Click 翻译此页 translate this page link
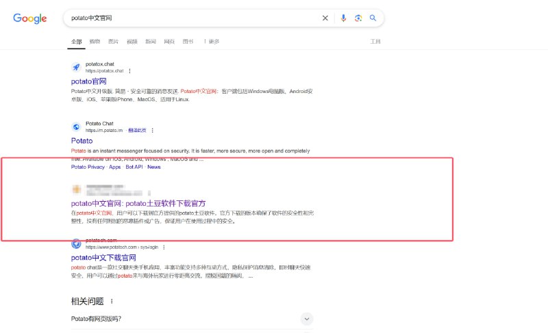The width and height of the screenshot is (548, 333). click(x=137, y=131)
